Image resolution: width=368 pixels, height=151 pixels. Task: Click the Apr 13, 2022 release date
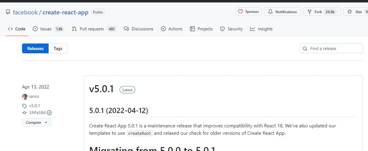click(x=35, y=87)
